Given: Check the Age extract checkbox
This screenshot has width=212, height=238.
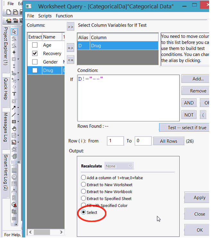Looking at the screenshot, I should pyautogui.click(x=35, y=45).
